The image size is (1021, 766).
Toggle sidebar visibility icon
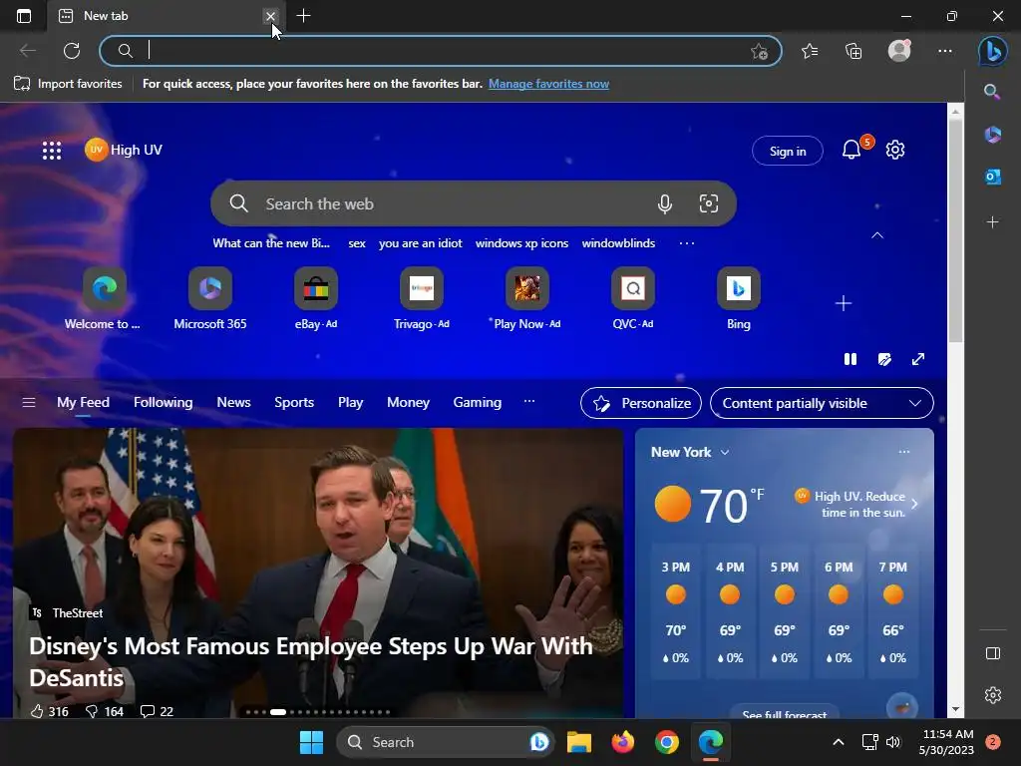click(x=992, y=653)
